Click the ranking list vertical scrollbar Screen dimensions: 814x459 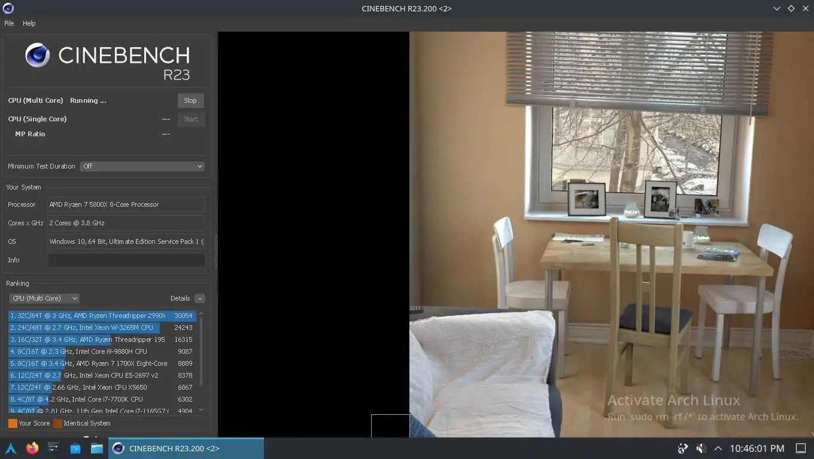pyautogui.click(x=201, y=352)
